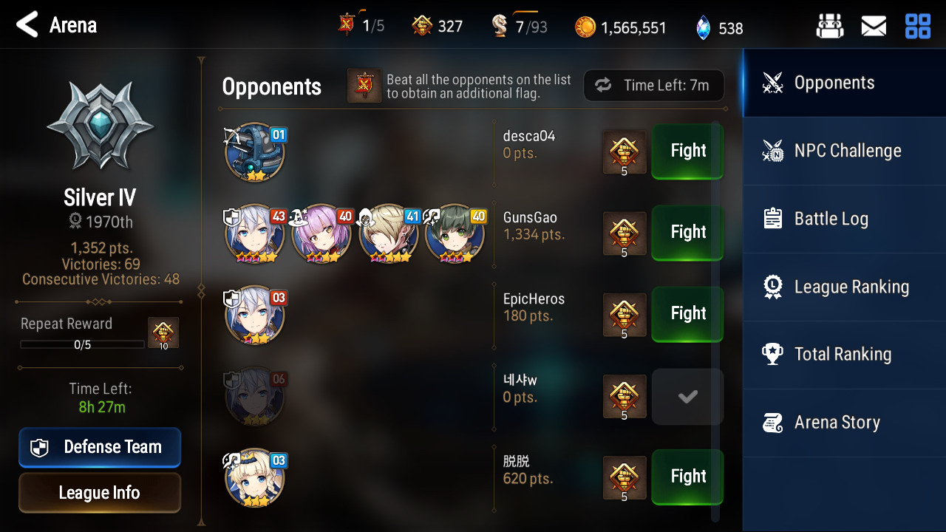The image size is (946, 532).
Task: Click the Repeat Reward progress bar
Action: (82, 344)
